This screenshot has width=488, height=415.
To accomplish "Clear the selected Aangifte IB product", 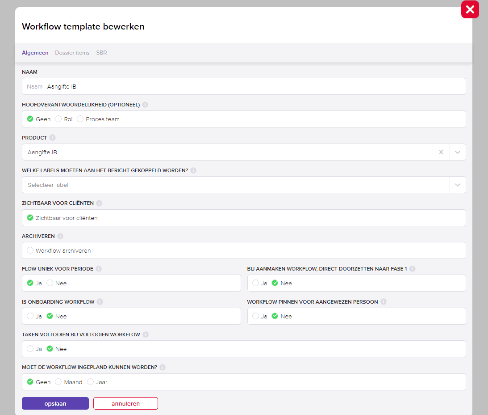I will [441, 152].
